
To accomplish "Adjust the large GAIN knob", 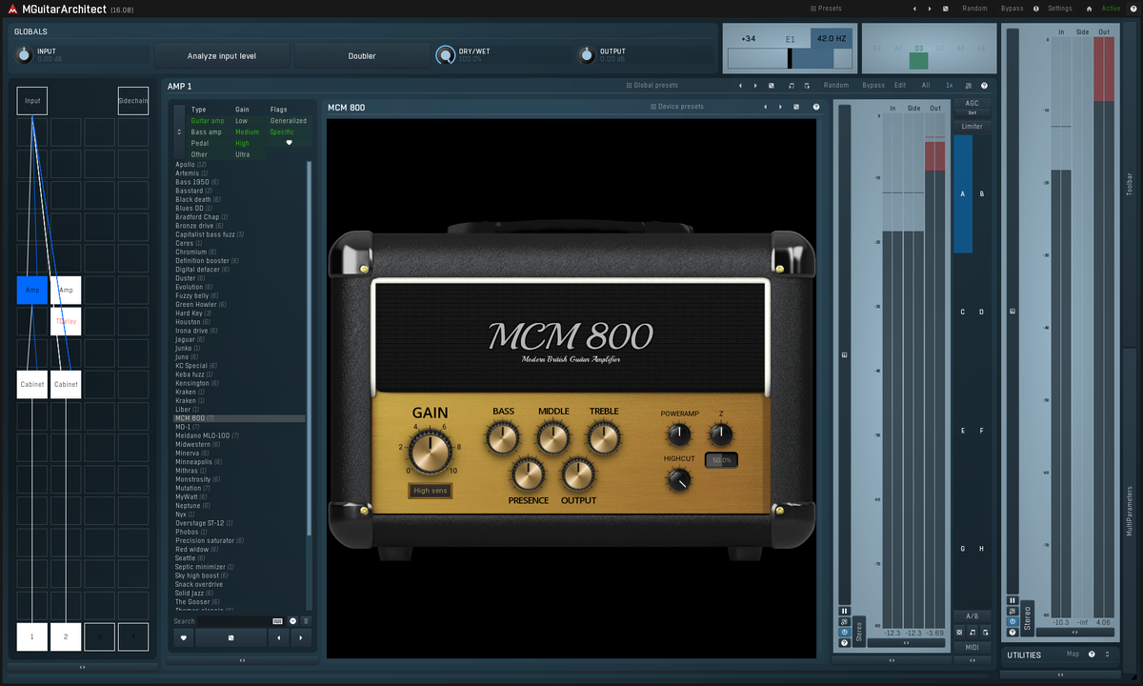I will tap(430, 451).
